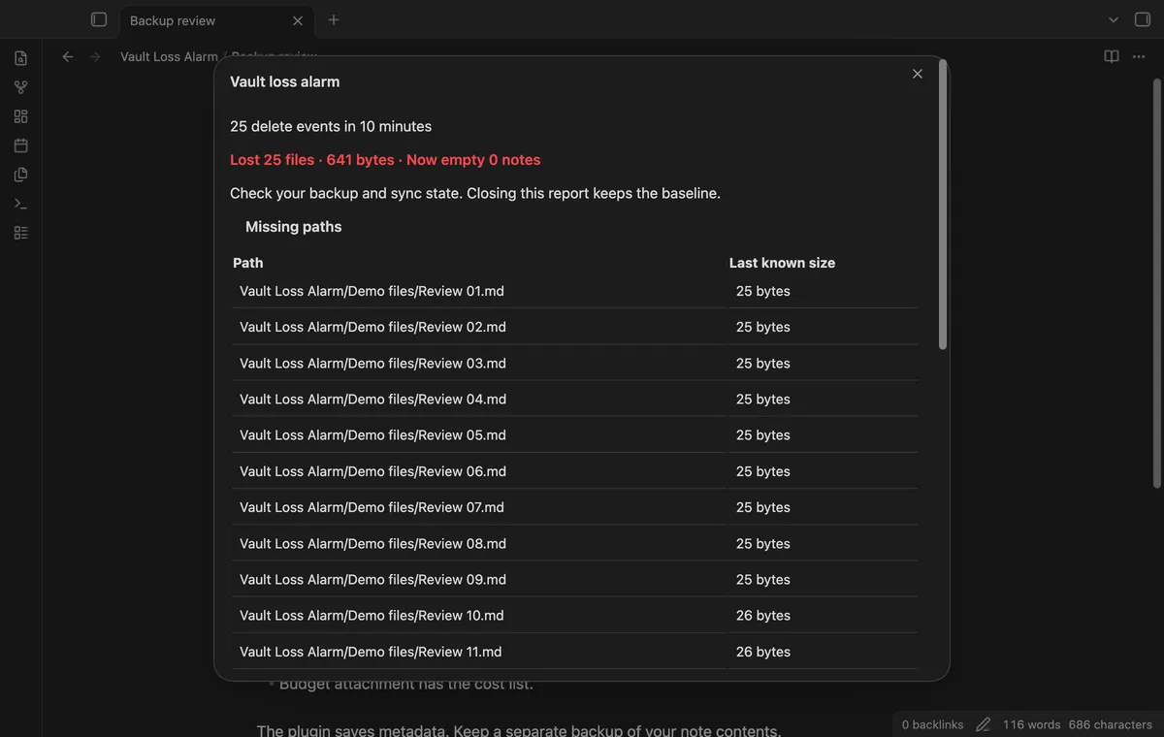This screenshot has height=737, width=1164.
Task: Click the Vault loss alarm dialog title
Action: [285, 81]
